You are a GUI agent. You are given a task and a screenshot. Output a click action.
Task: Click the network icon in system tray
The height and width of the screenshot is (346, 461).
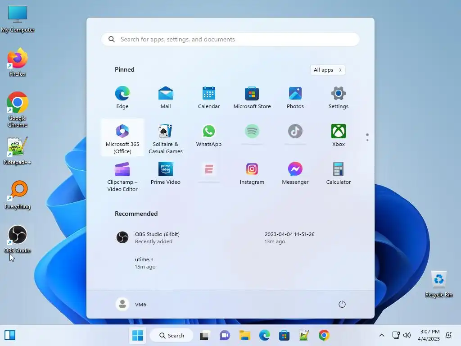click(x=396, y=335)
